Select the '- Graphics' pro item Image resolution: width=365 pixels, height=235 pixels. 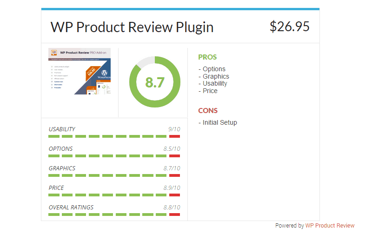(214, 76)
